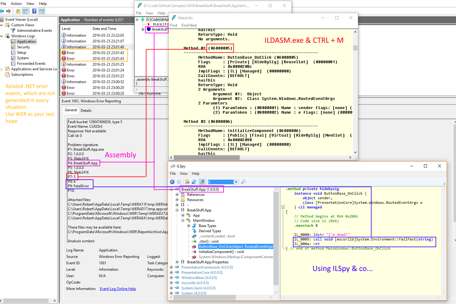Click the ILSpy Reload refresh icon
Screen dimensions: 456x304
pos(194,182)
